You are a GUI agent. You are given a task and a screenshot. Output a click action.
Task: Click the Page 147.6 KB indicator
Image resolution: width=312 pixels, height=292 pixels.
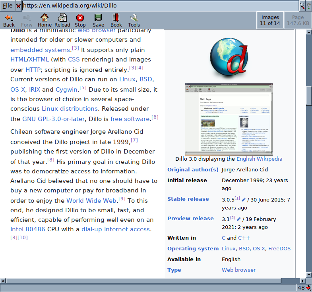click(298, 21)
